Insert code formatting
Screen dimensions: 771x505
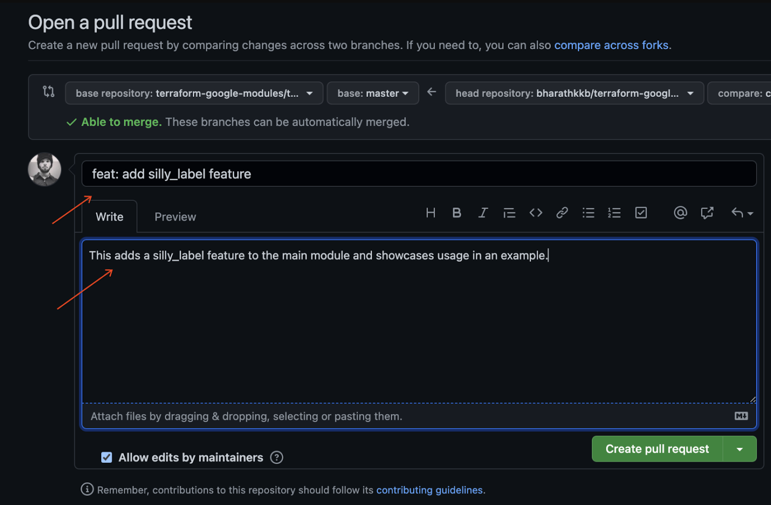[535, 213]
